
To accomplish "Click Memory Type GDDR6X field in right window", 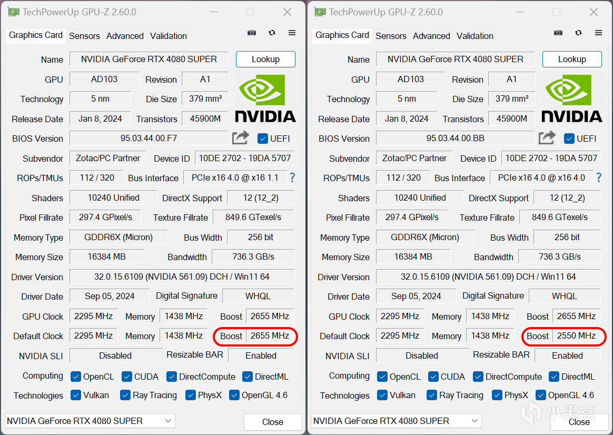I will 425,237.
